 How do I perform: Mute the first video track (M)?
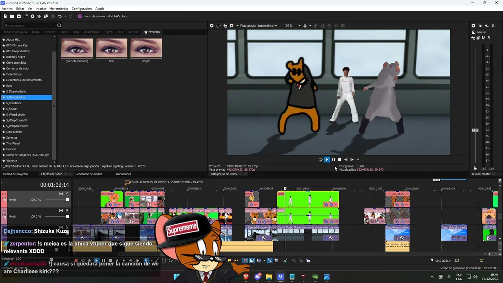click(x=61, y=194)
